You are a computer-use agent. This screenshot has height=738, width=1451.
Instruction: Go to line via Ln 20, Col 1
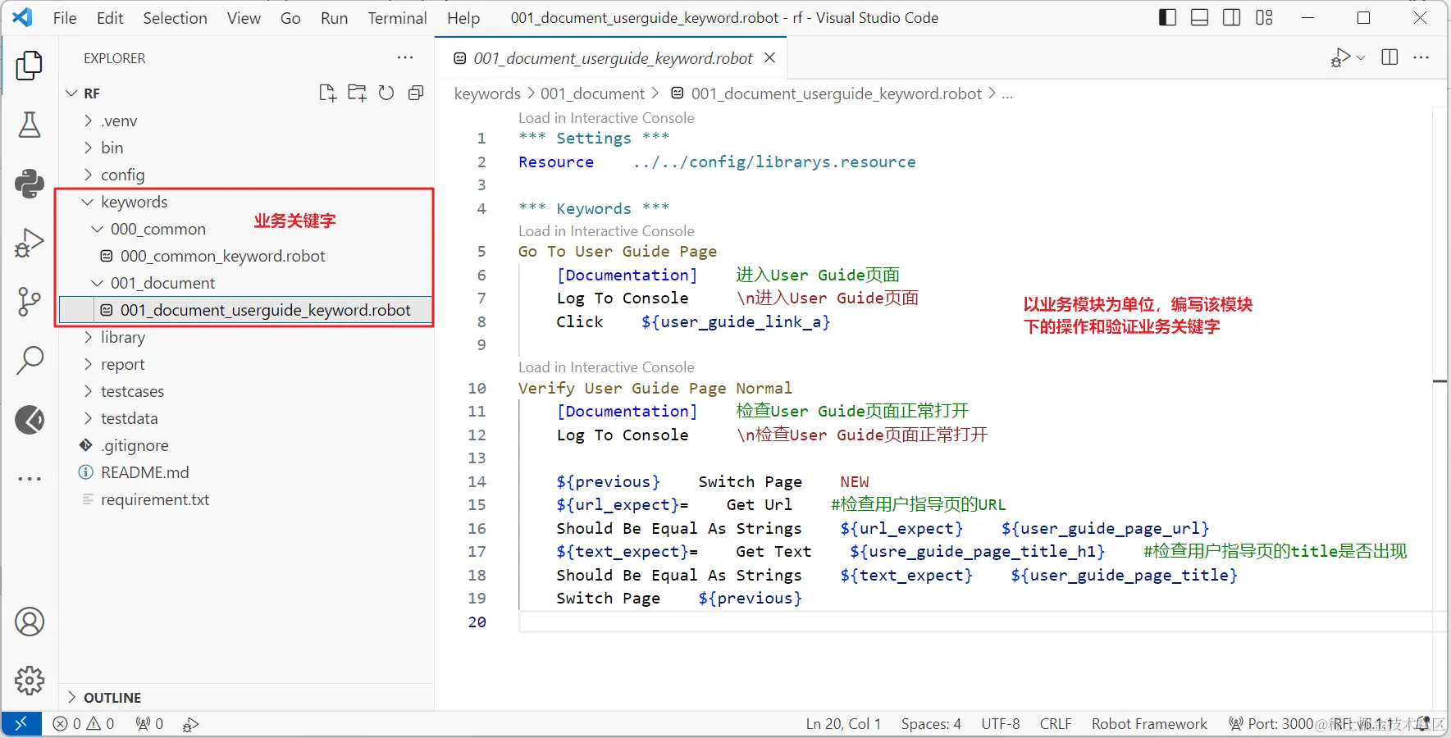[843, 724]
